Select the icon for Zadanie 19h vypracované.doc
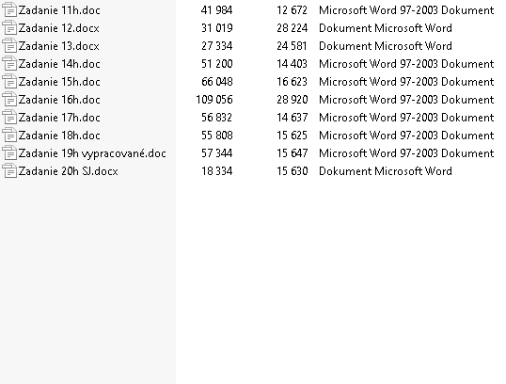The height and width of the screenshot is (384, 506). click(9, 153)
